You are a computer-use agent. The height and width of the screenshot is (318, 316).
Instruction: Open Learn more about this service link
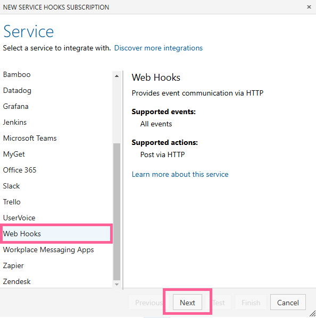click(x=180, y=175)
